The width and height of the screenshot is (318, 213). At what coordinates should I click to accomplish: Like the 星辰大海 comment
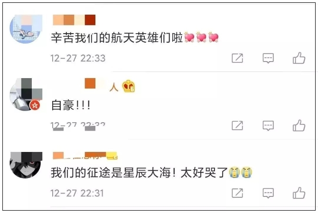pyautogui.click(x=299, y=193)
